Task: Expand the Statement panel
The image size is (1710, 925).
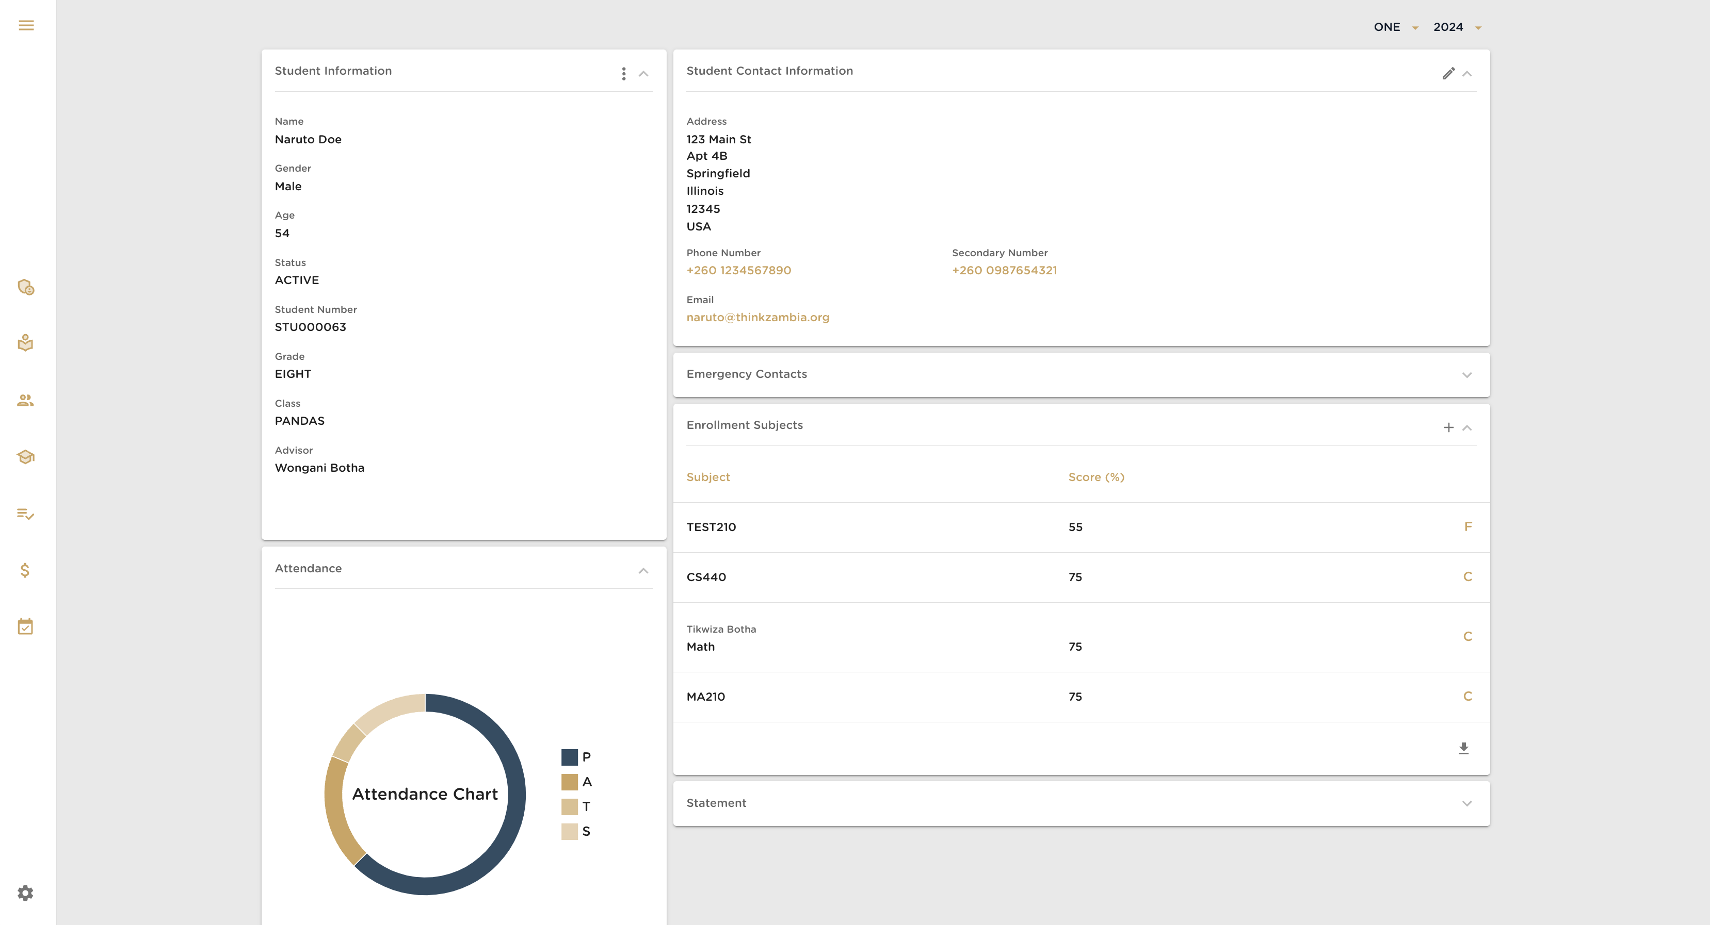Action: (x=1467, y=803)
